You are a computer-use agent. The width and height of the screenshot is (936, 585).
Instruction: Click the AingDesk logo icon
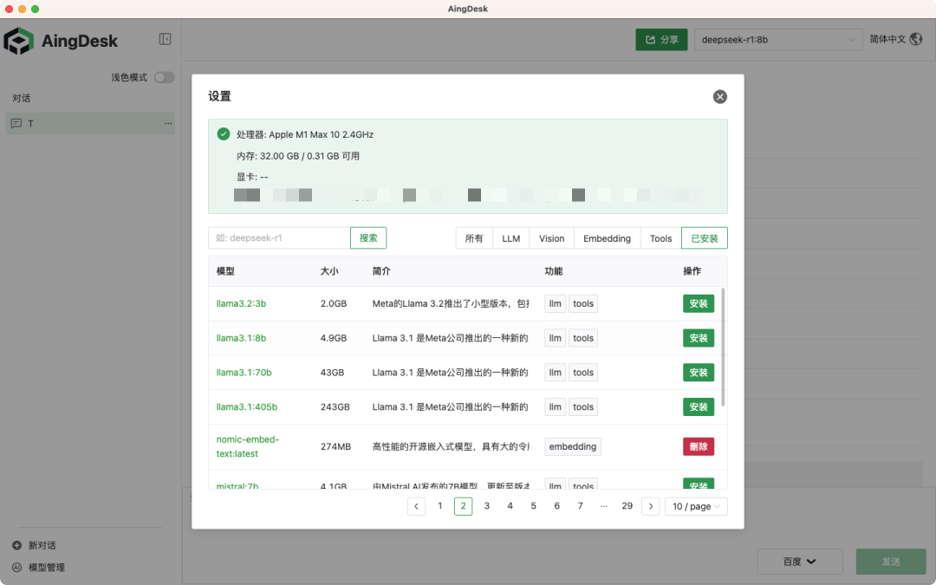(18, 42)
